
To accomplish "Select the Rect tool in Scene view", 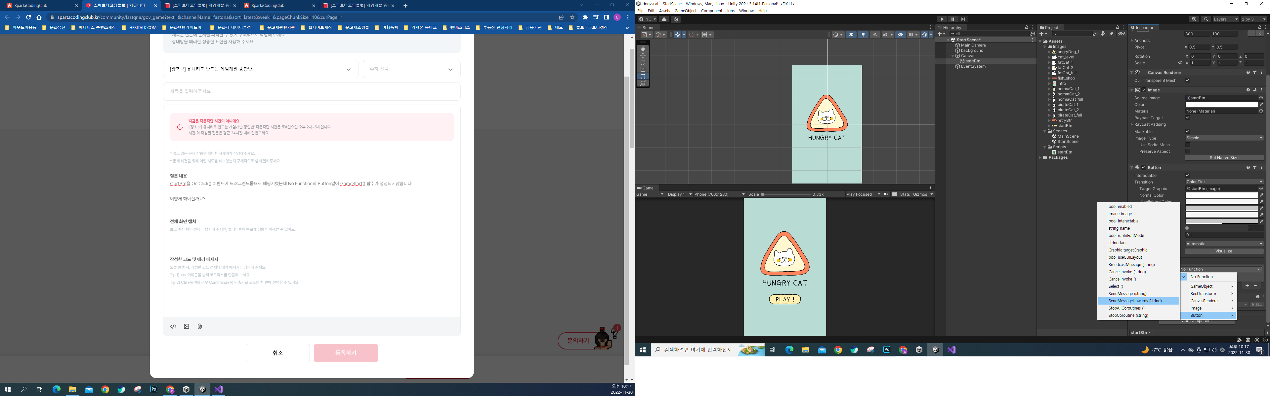I will coord(642,76).
